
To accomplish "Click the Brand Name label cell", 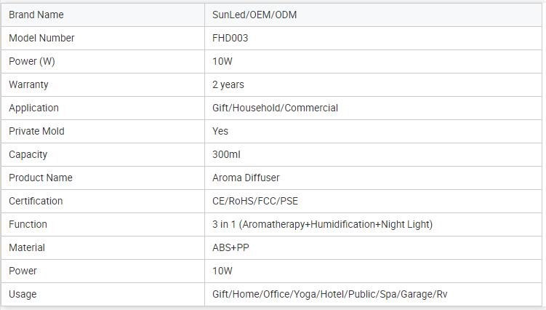I will [36, 15].
